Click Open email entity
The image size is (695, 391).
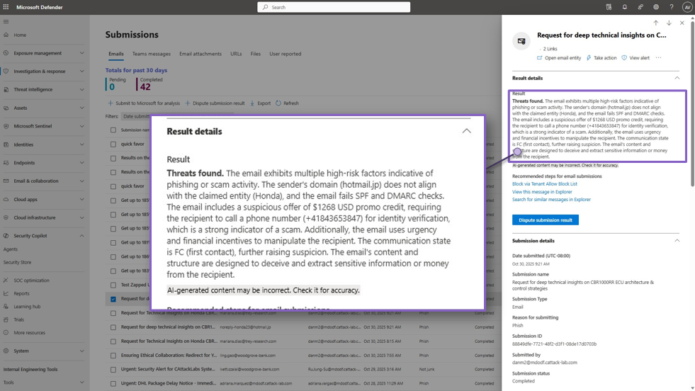[559, 57]
